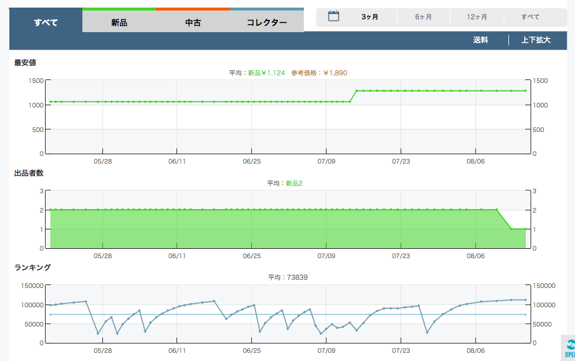This screenshot has height=361, width=575.
Task: Click the 新品¥1,124 legend in the 最安値 chart
Action: [x=266, y=73]
